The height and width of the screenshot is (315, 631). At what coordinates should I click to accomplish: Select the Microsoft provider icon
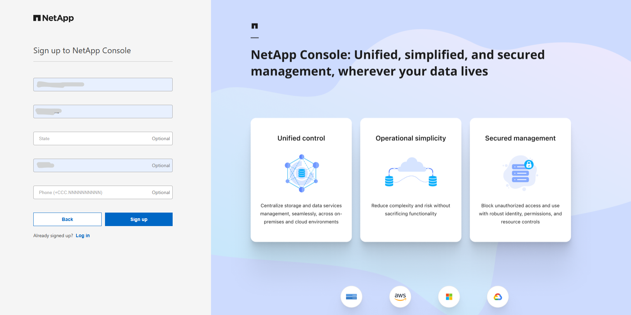(x=449, y=296)
